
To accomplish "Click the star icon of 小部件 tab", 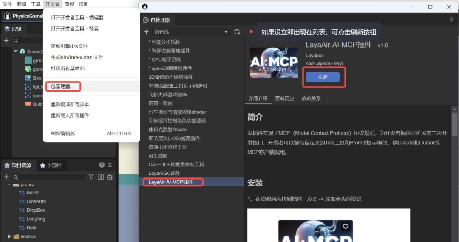I will (x=42, y=166).
